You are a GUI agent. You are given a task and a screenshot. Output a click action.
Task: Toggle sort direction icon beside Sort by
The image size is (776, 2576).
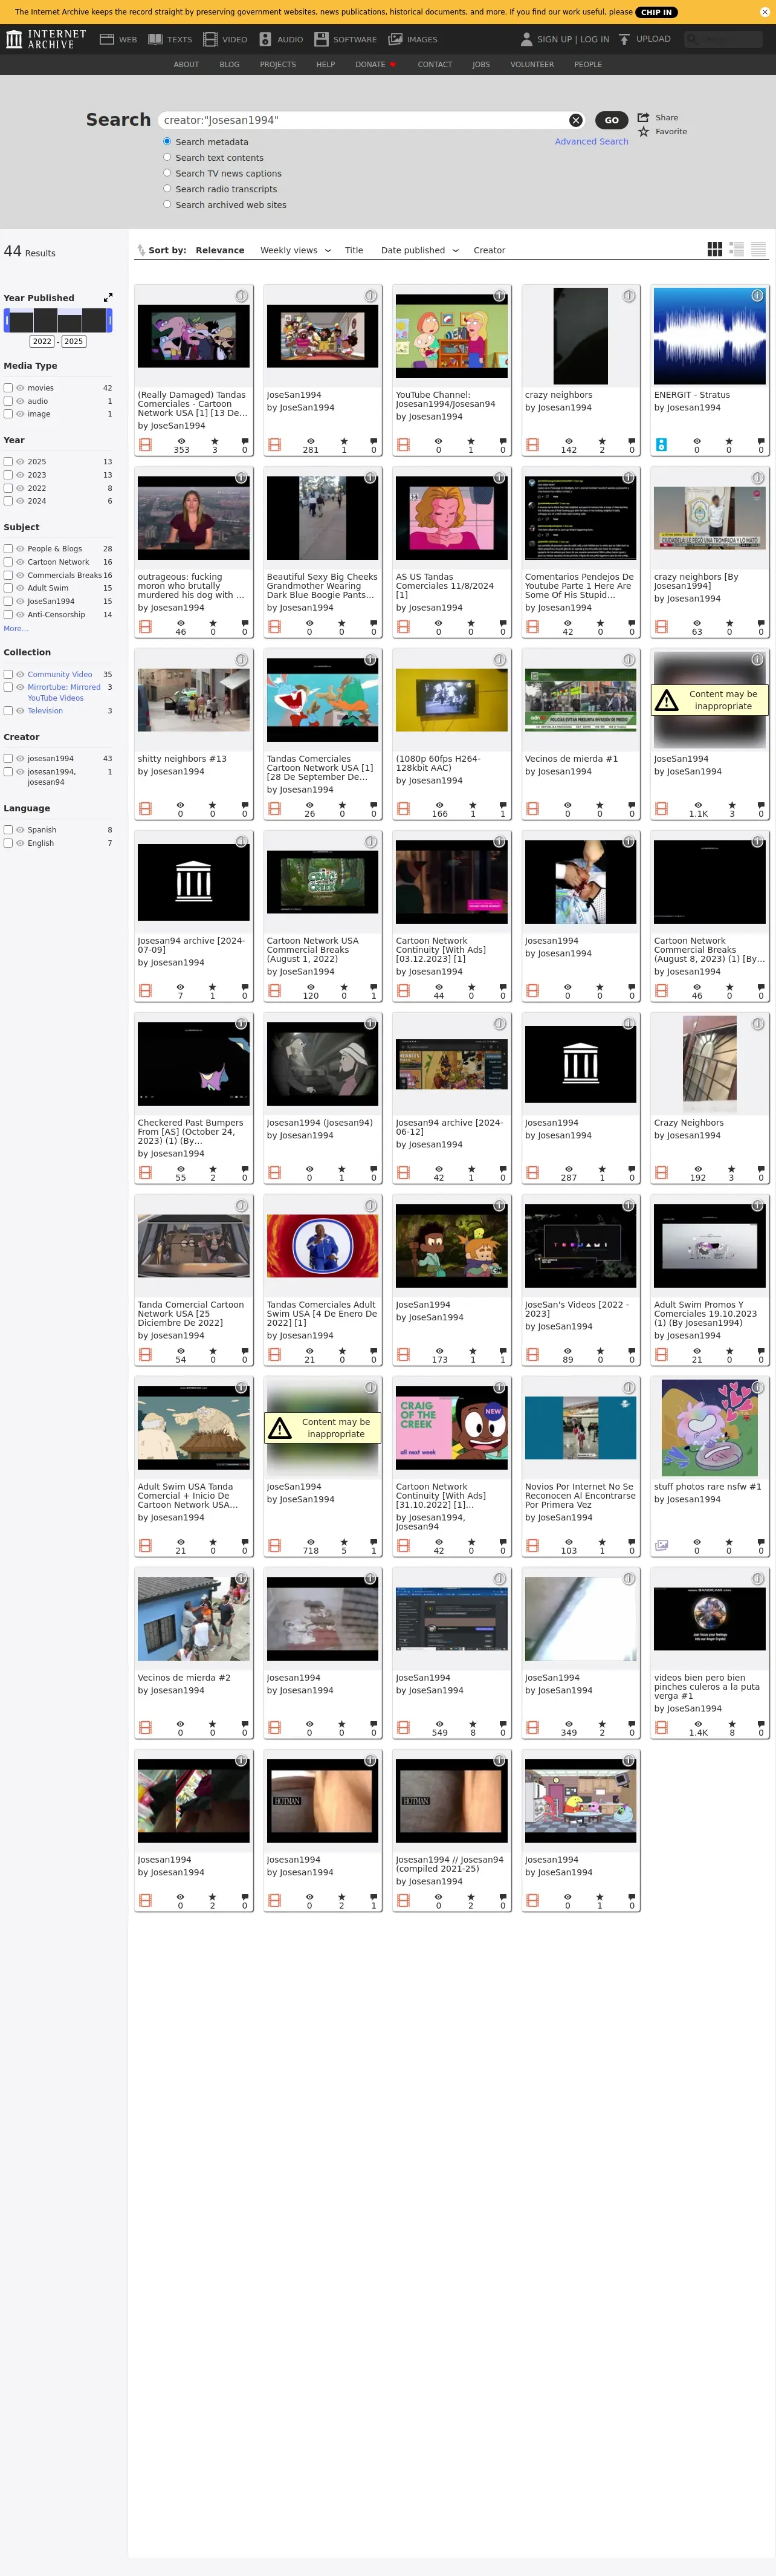point(140,250)
